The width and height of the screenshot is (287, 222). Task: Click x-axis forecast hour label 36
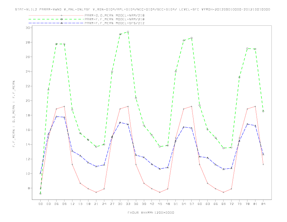pos(136,204)
